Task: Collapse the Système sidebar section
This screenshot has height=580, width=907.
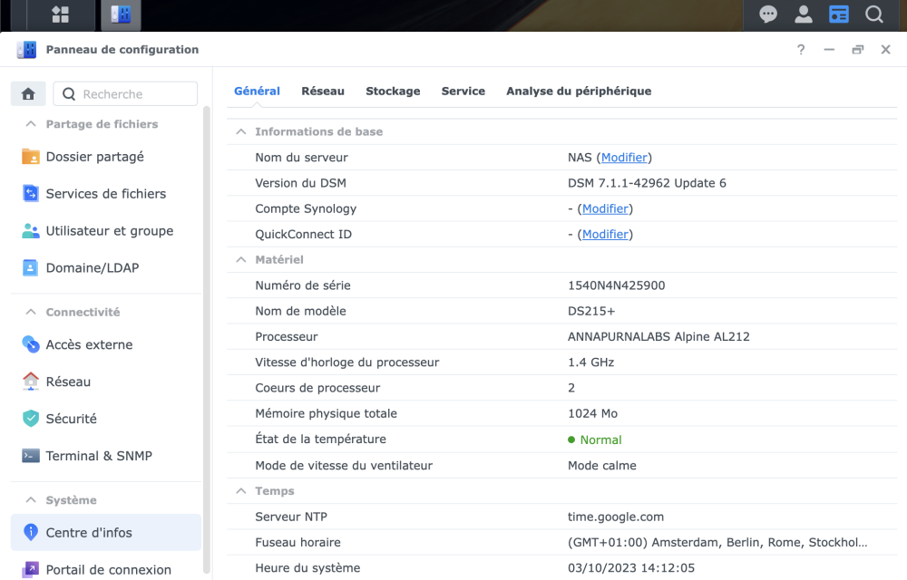Action: pos(31,499)
